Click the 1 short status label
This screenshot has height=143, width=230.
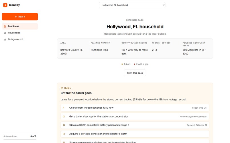pos(127,64)
